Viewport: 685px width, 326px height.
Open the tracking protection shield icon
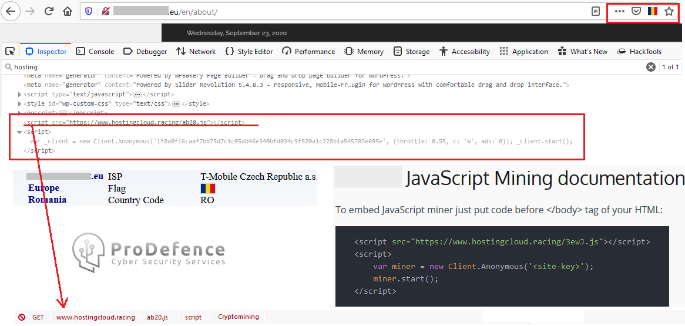pyautogui.click(x=89, y=11)
